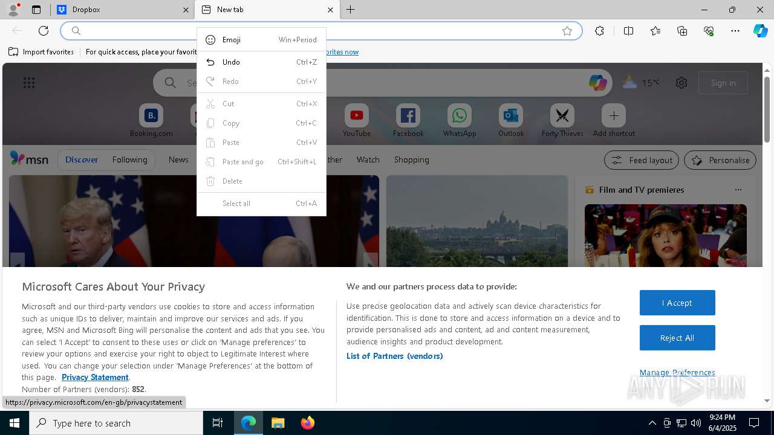Open the Favorites list icon
The width and height of the screenshot is (774, 435).
(655, 31)
